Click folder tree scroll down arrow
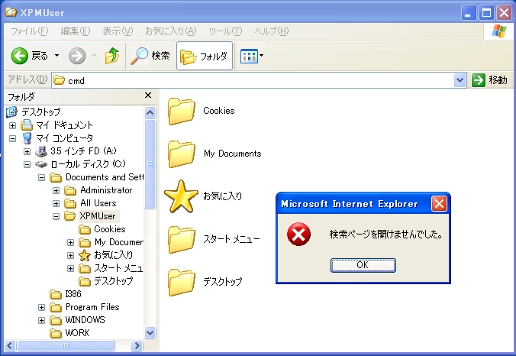 pos(150,332)
